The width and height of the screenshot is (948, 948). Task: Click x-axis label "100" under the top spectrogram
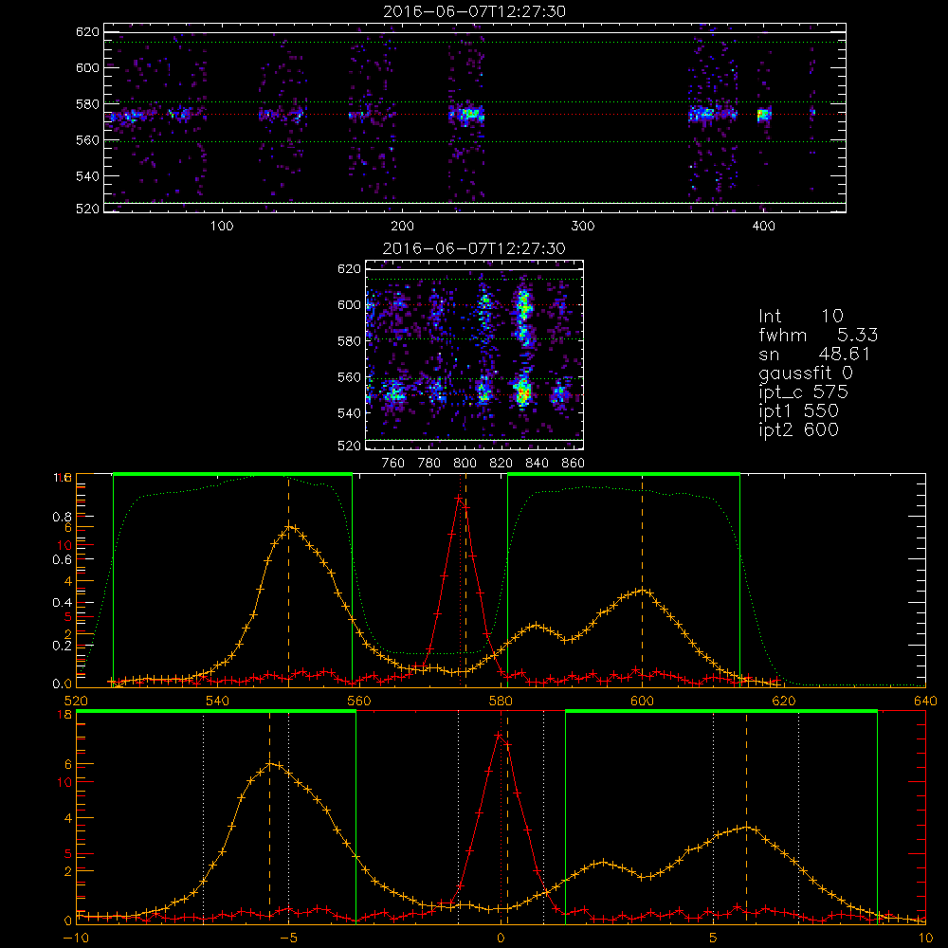click(x=222, y=227)
